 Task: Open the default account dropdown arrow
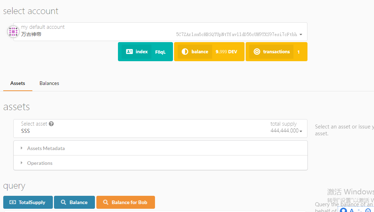pyautogui.click(x=301, y=35)
